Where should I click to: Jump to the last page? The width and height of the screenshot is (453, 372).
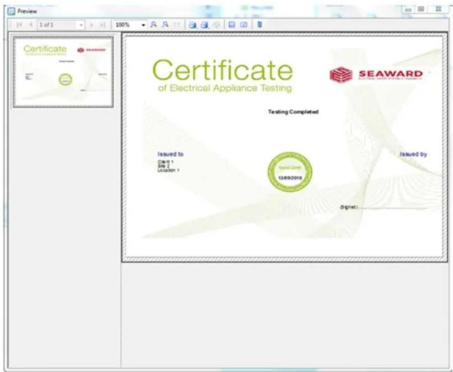tap(102, 25)
